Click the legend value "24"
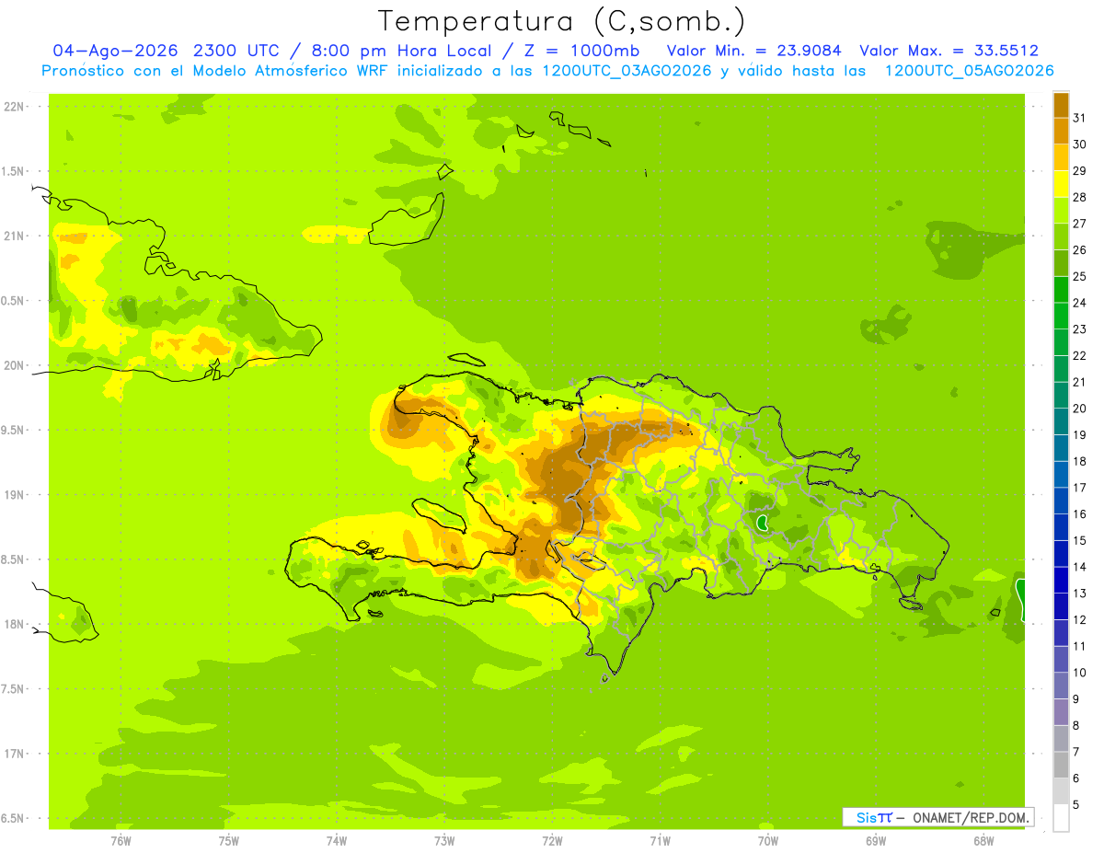The image size is (1104, 853). (1080, 303)
